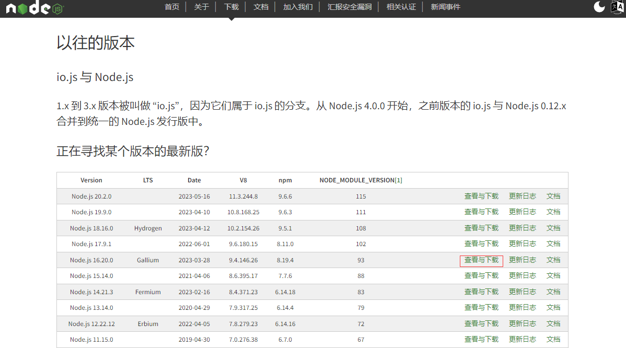Open 更新日志 for Node.js 19.9.0

click(x=522, y=212)
